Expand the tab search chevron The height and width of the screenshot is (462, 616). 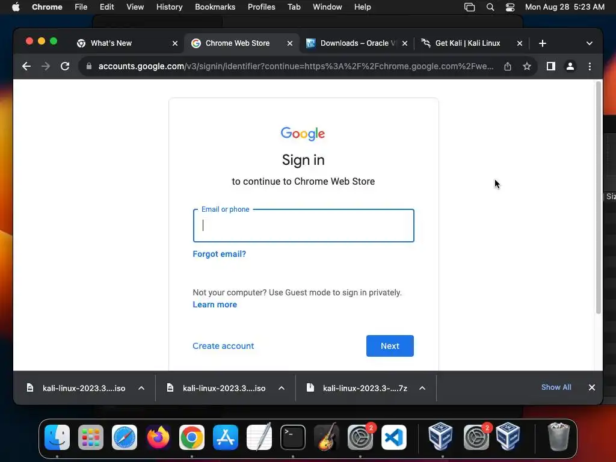point(590,43)
